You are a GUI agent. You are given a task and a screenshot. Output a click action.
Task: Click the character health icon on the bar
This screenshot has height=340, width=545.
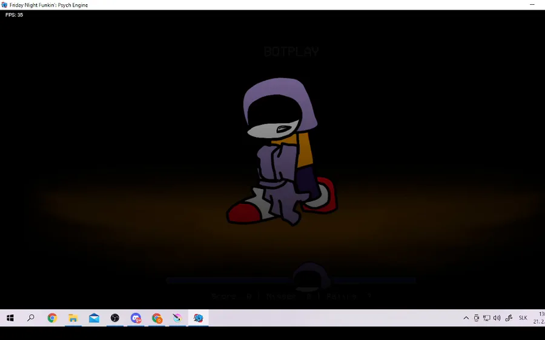pos(311,277)
